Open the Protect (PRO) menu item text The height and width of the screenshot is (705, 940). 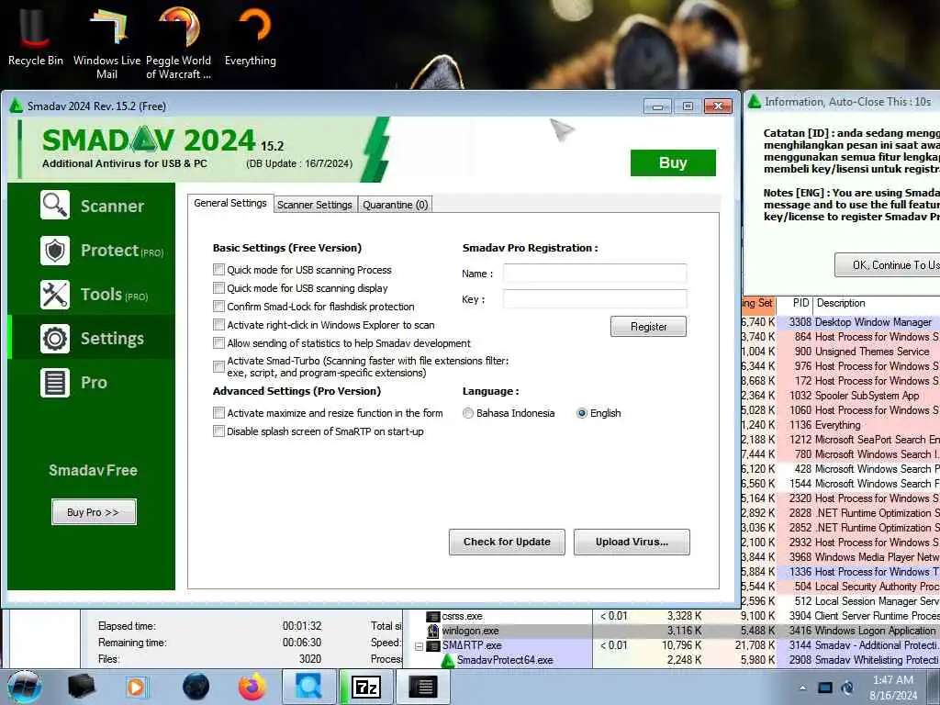coord(122,251)
